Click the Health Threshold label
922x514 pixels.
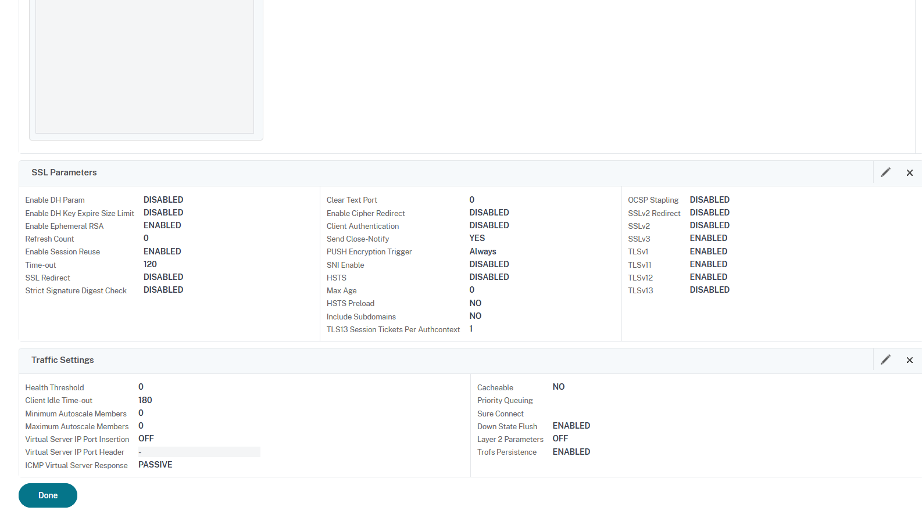point(55,388)
